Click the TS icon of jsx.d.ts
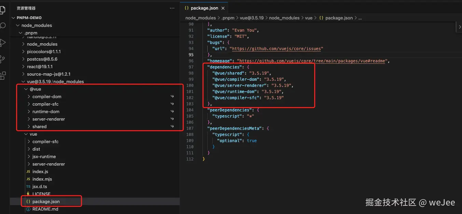Viewport: 462px width, 214px height. click(x=28, y=187)
